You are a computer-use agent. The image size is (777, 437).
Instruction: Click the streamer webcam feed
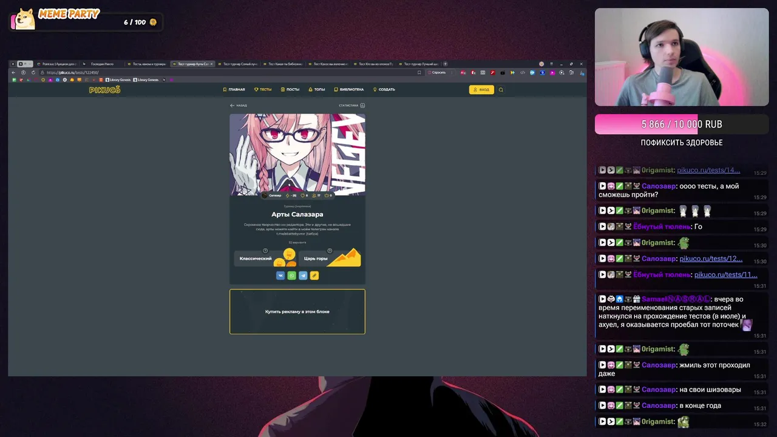(x=682, y=57)
